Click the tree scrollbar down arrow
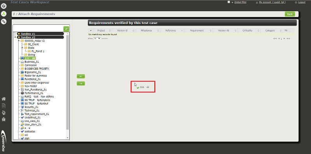311x154 pixels. pyautogui.click(x=67, y=138)
